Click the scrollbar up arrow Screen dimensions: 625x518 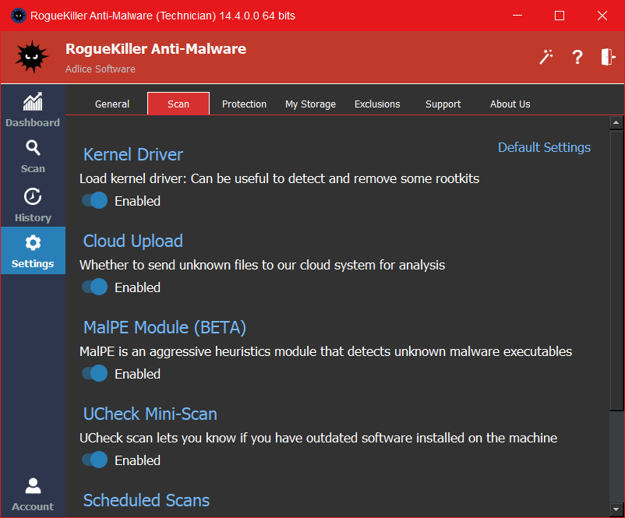616,123
